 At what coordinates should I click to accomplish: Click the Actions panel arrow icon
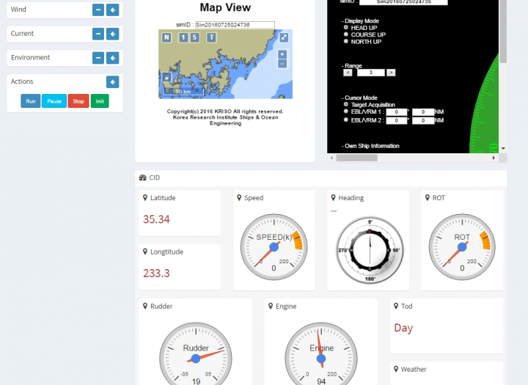[112, 82]
